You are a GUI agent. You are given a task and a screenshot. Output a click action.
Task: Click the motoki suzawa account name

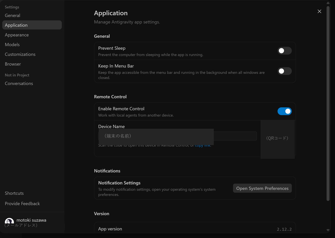[x=32, y=220]
